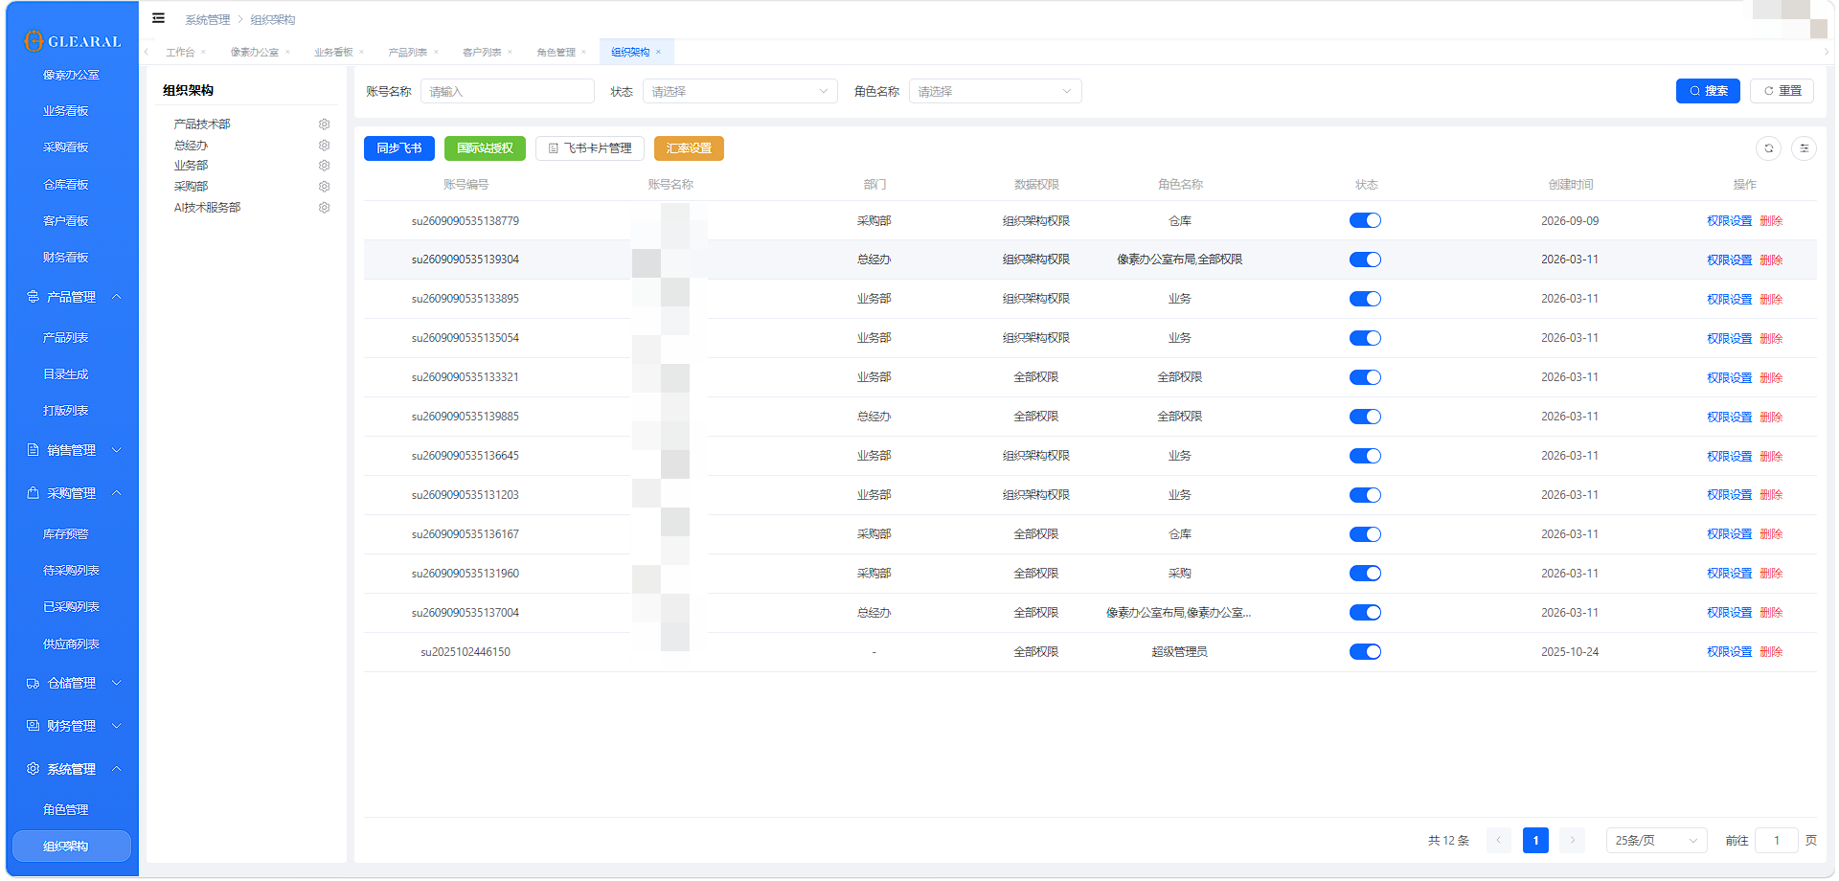1839x881 pixels.
Task: Go to previous page arrow in pagination
Action: coord(1499,841)
